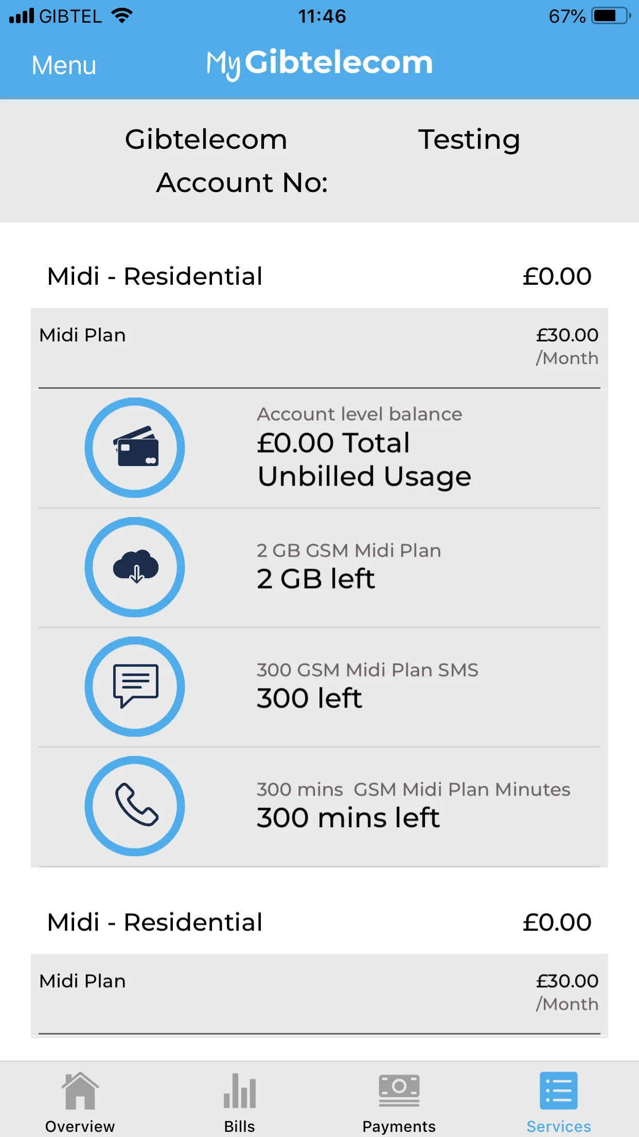Select the 300 mins left row

click(x=319, y=806)
